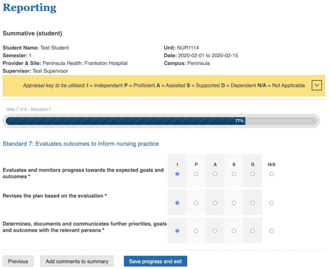Select Supported for Revises the plan
The height and width of the screenshot is (269, 331).
[x=234, y=203]
